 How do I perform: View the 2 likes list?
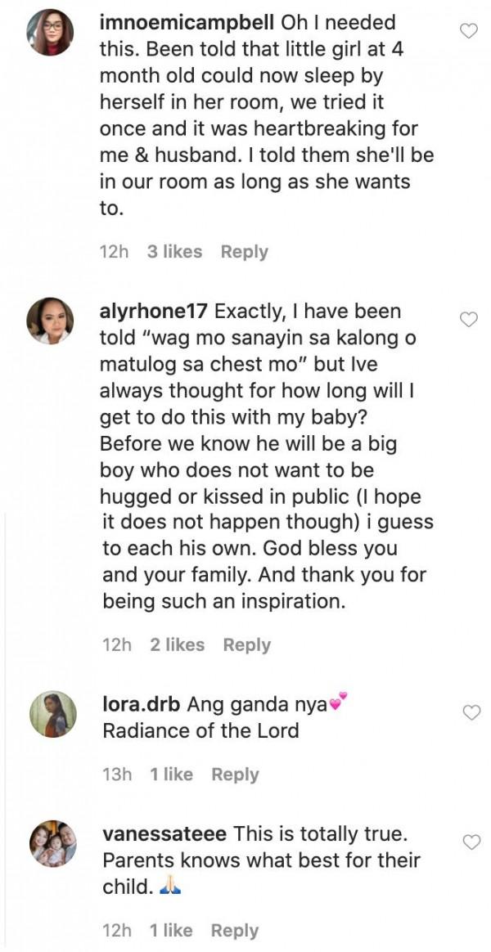tap(177, 644)
